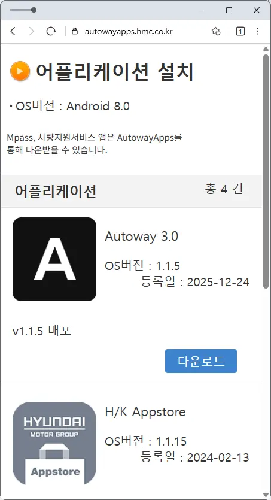This screenshot has height=500, width=271.
Task: Click the Mpass AutowayApps description text
Action: click(95, 144)
